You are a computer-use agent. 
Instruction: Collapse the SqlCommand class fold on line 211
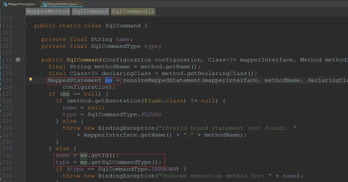25,26
